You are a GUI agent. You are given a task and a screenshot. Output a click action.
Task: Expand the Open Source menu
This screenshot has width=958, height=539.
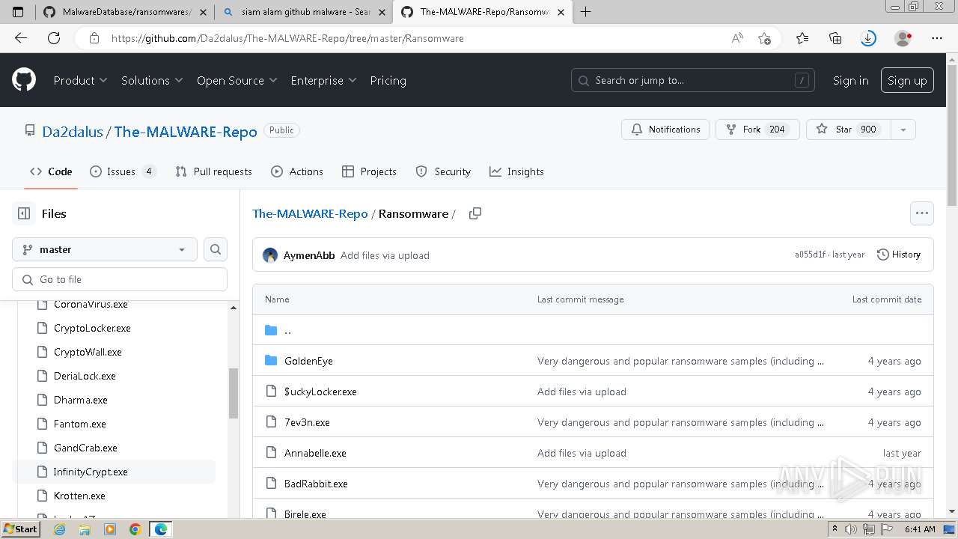click(x=237, y=80)
